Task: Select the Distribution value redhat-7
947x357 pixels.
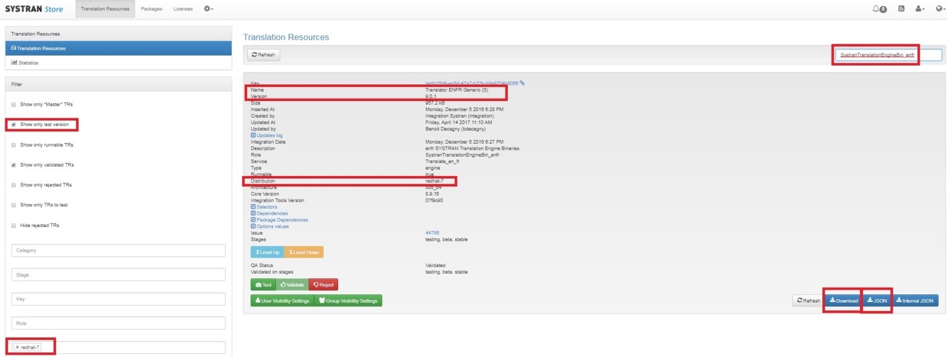Action: point(434,181)
